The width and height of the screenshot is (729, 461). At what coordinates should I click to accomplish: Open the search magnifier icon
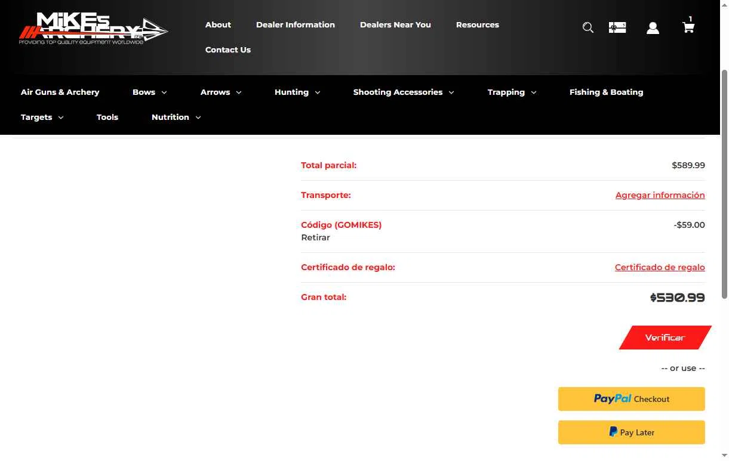tap(588, 28)
